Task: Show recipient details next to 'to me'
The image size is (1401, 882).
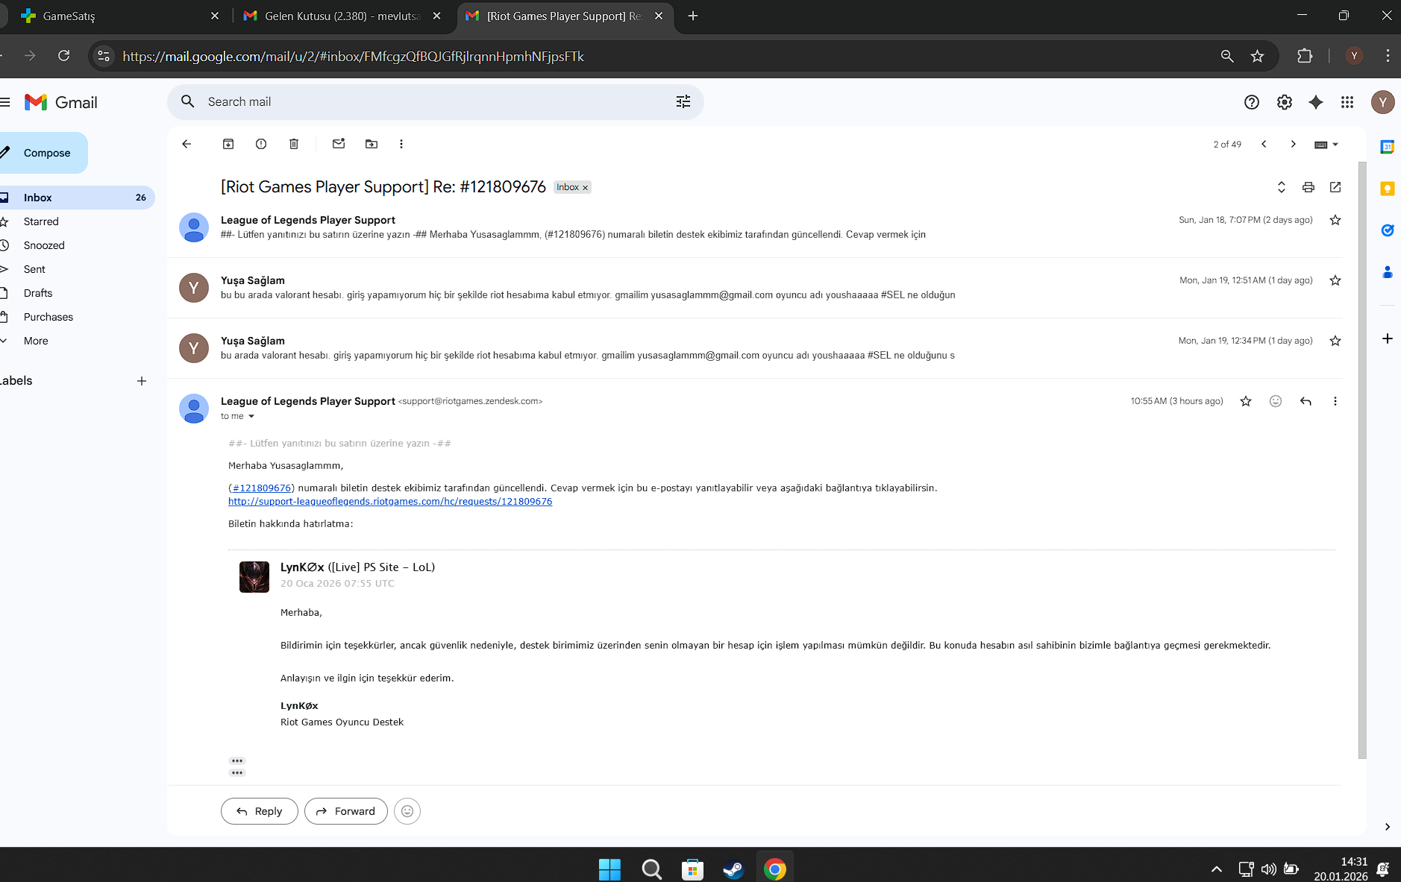Action: click(x=251, y=416)
